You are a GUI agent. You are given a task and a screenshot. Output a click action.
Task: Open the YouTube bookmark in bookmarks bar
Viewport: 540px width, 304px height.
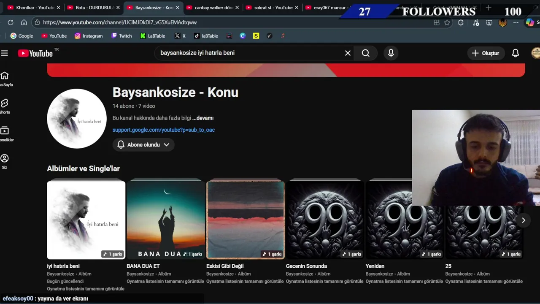point(54,36)
